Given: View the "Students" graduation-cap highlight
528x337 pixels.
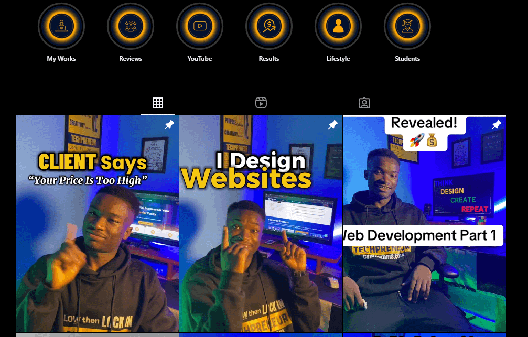Looking at the screenshot, I should pyautogui.click(x=407, y=26).
